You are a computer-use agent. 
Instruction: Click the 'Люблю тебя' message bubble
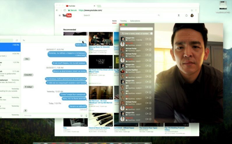81,45
